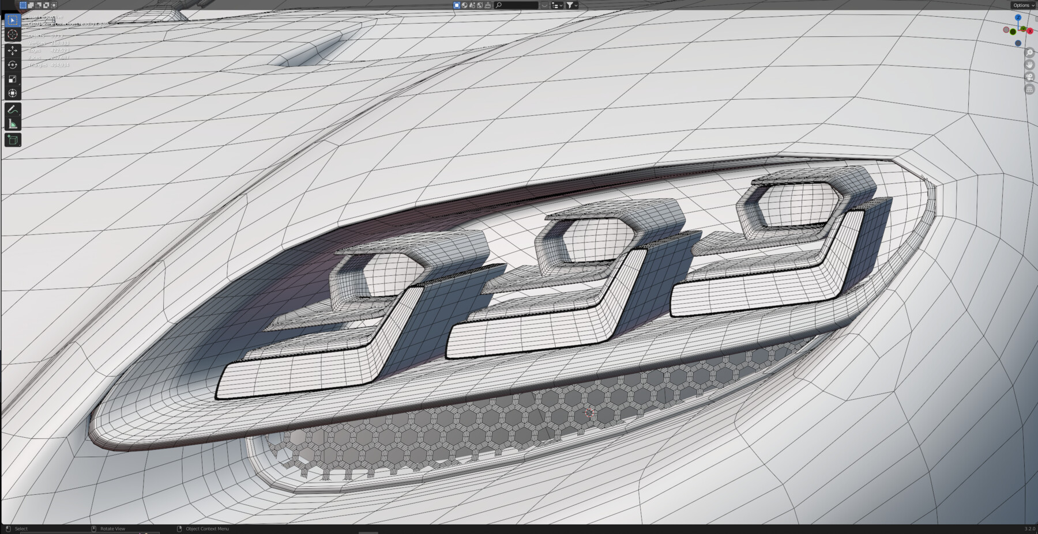Activate the Add Cube tool
The height and width of the screenshot is (534, 1038).
(12, 139)
